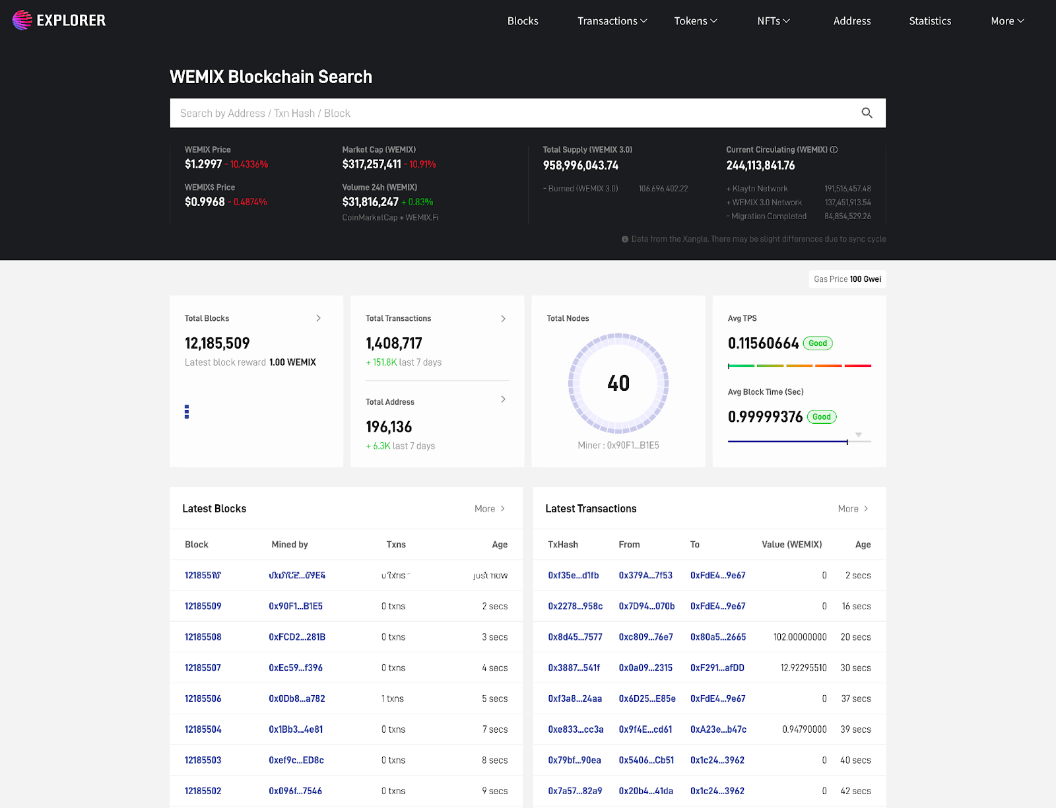The image size is (1056, 808).
Task: Click the Total Nodes circular chart
Action: click(618, 383)
